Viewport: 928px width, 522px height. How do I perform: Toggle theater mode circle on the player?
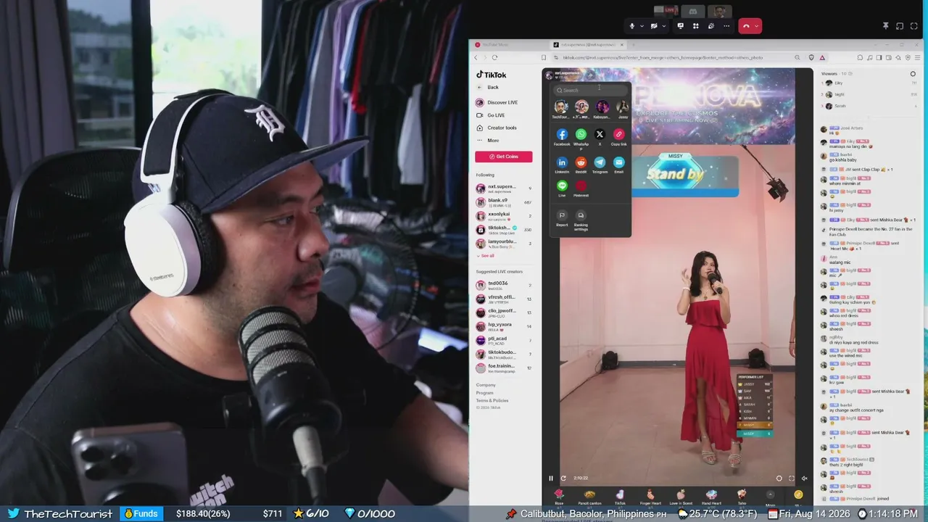point(779,478)
